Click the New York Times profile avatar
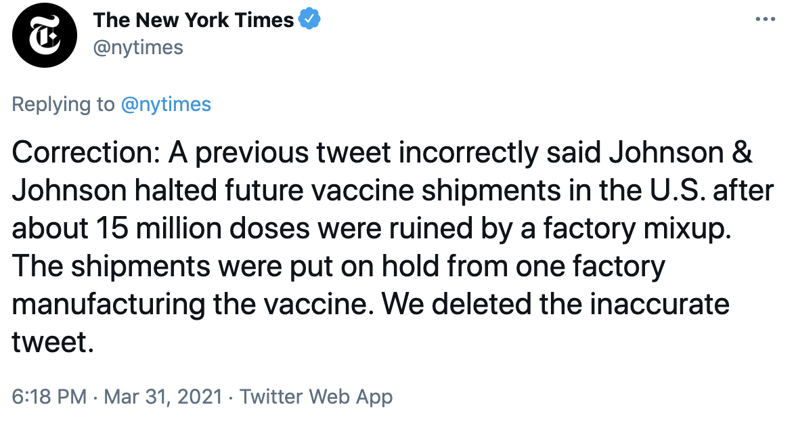The width and height of the screenshot is (796, 428). tap(45, 35)
